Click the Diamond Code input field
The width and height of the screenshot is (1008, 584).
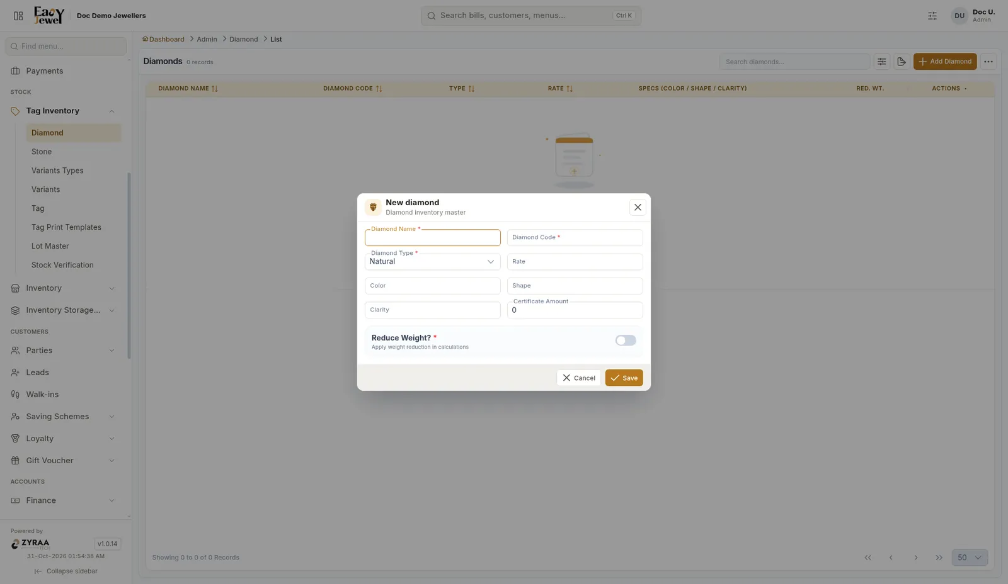click(x=575, y=238)
